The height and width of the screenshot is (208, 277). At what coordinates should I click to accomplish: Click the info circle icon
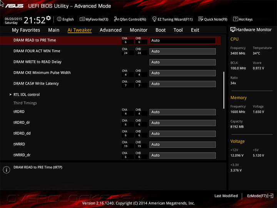7,170
